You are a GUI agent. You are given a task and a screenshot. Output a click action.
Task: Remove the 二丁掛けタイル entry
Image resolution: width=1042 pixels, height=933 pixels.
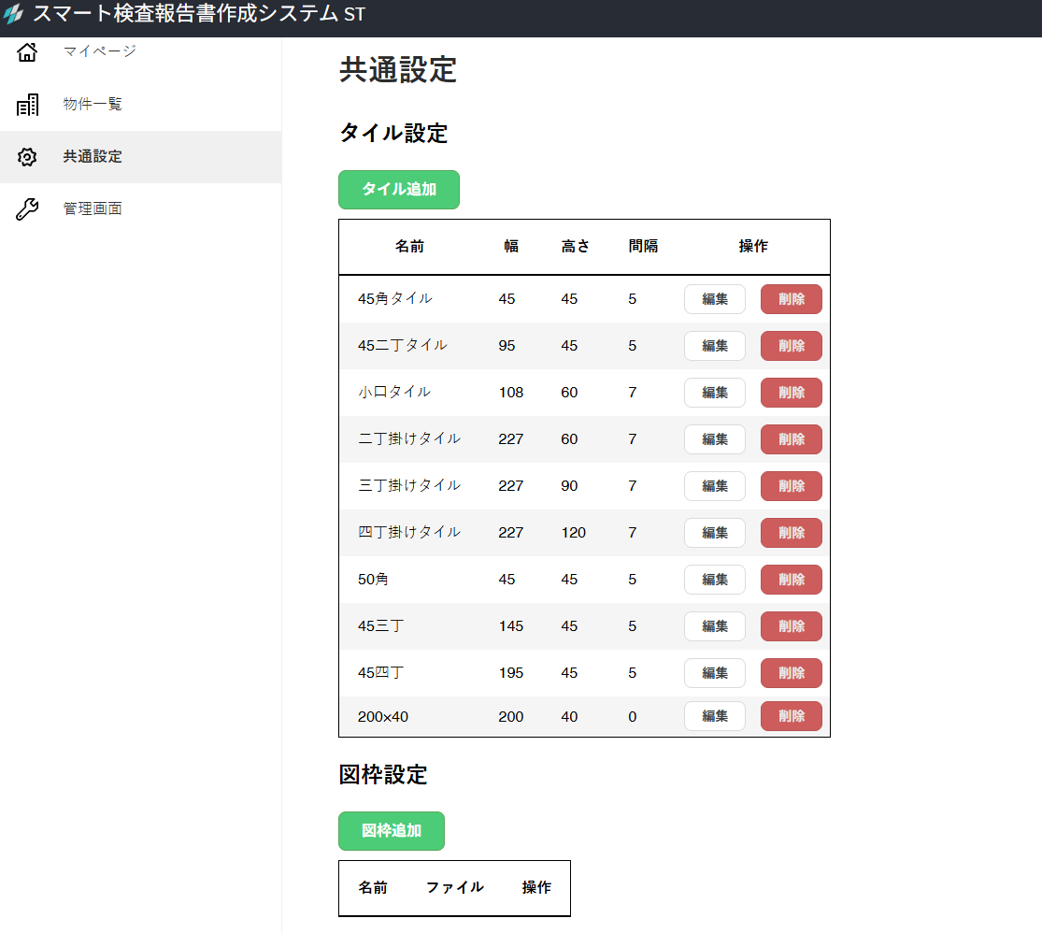tap(791, 439)
